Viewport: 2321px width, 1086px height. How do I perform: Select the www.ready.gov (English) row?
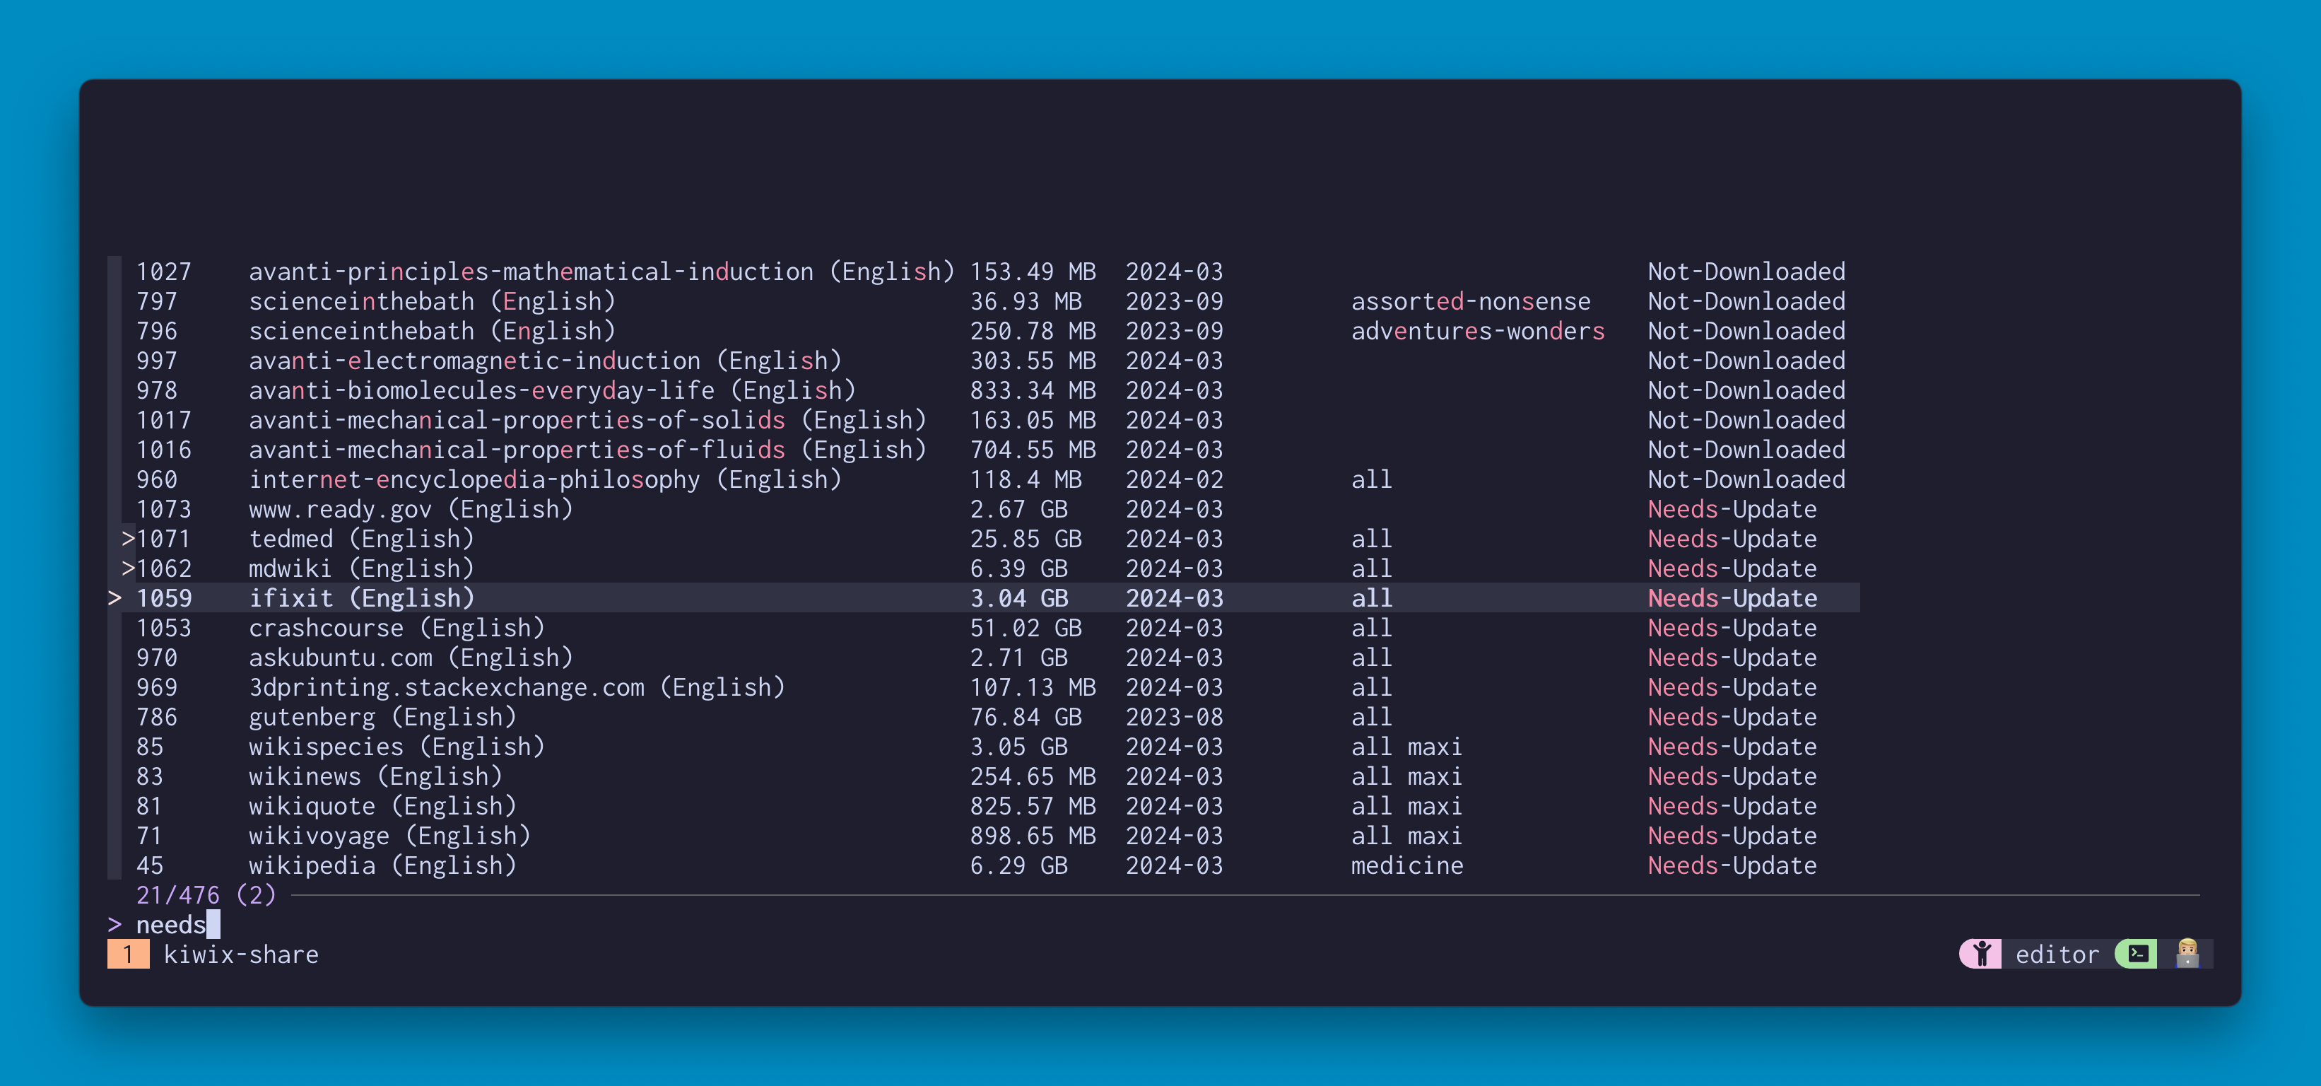click(x=984, y=509)
